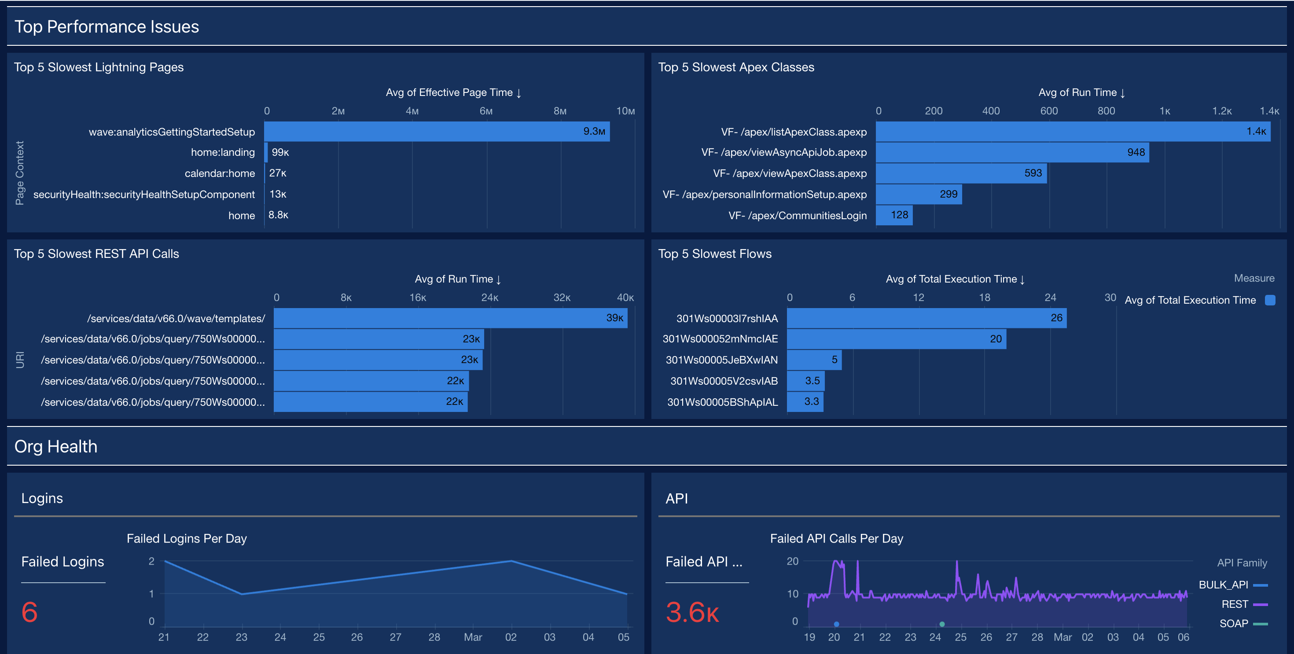This screenshot has height=654, width=1294.
Task: Sort Flows by Avg of Total Execution Time header
Action: 956,279
